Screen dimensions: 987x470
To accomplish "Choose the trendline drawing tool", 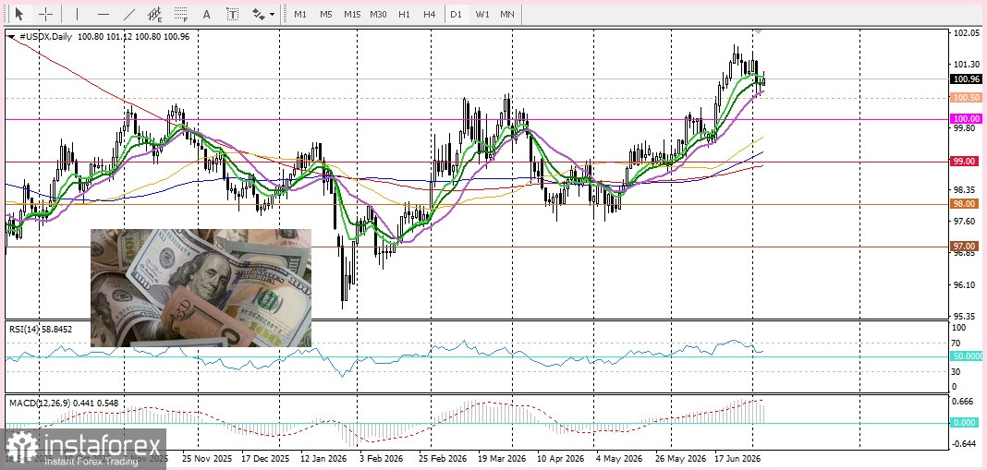I will coord(129,14).
